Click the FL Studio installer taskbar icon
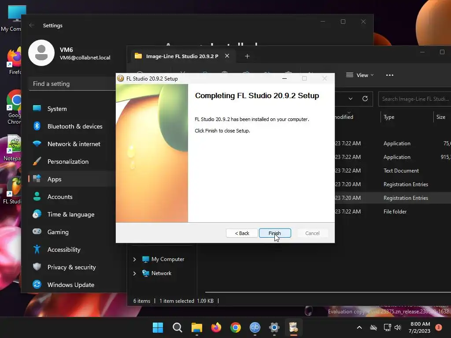 click(x=294, y=327)
